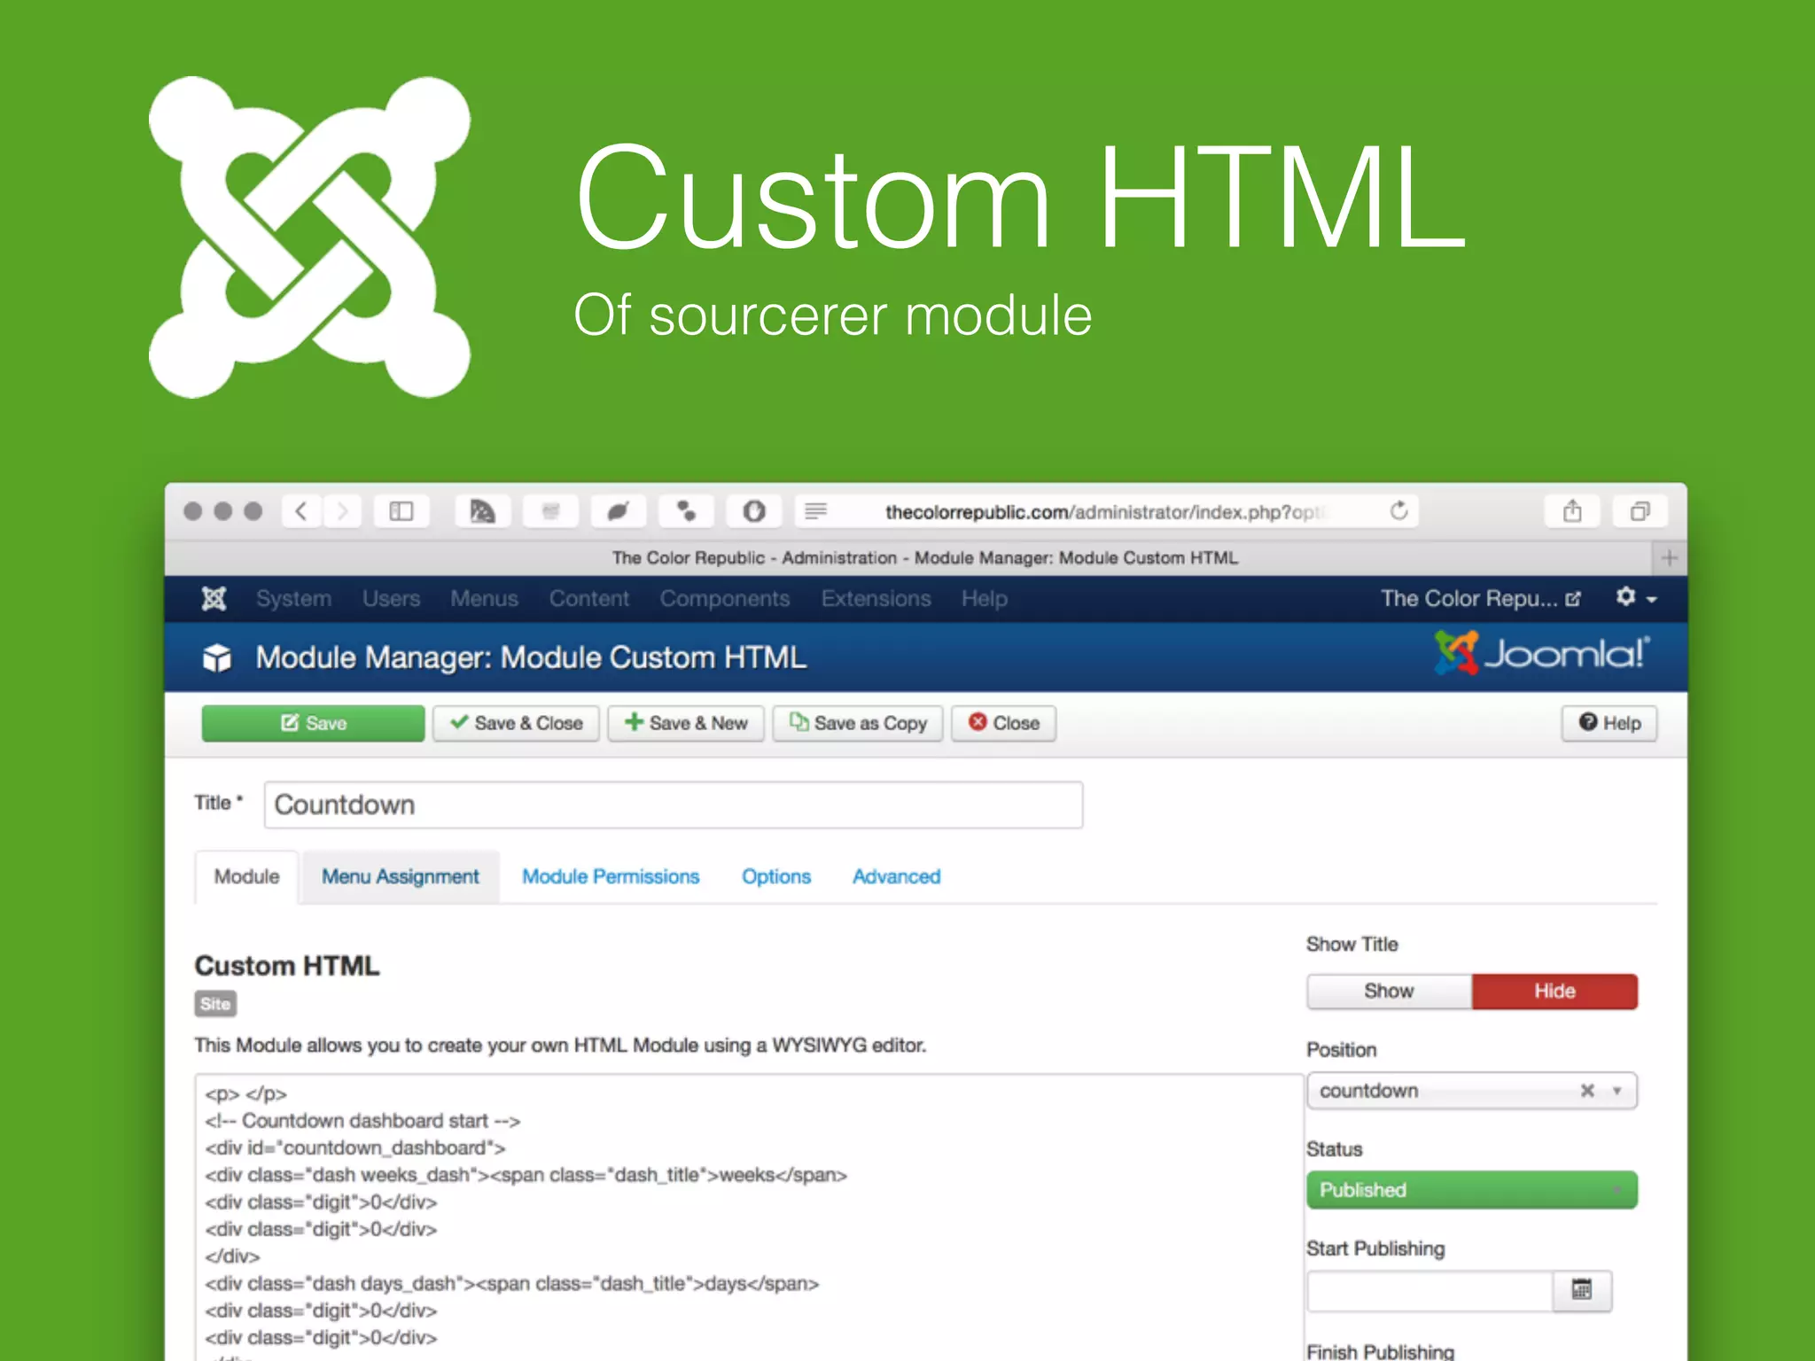Click the green Save button

pyautogui.click(x=313, y=723)
